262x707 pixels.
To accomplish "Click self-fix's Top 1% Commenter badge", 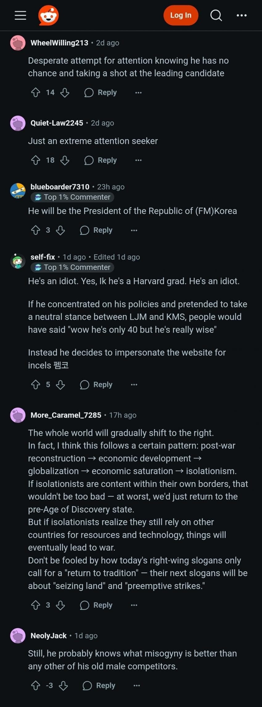I will (x=72, y=267).
